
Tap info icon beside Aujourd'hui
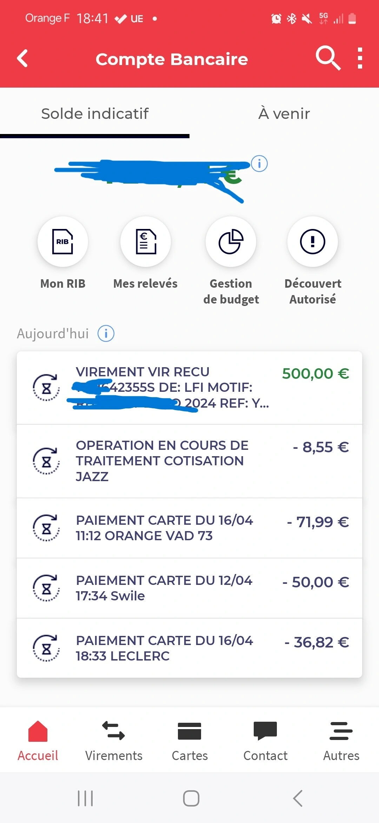point(106,333)
